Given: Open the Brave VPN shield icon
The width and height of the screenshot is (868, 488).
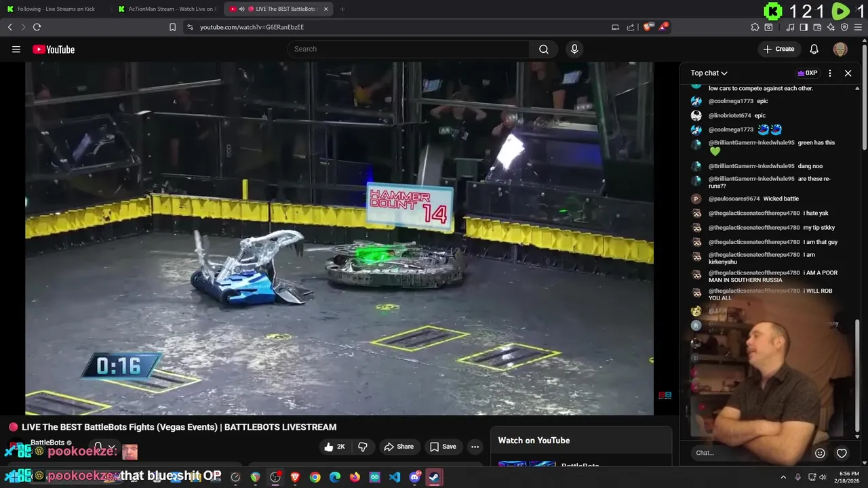Looking at the screenshot, I should pyautogui.click(x=844, y=27).
